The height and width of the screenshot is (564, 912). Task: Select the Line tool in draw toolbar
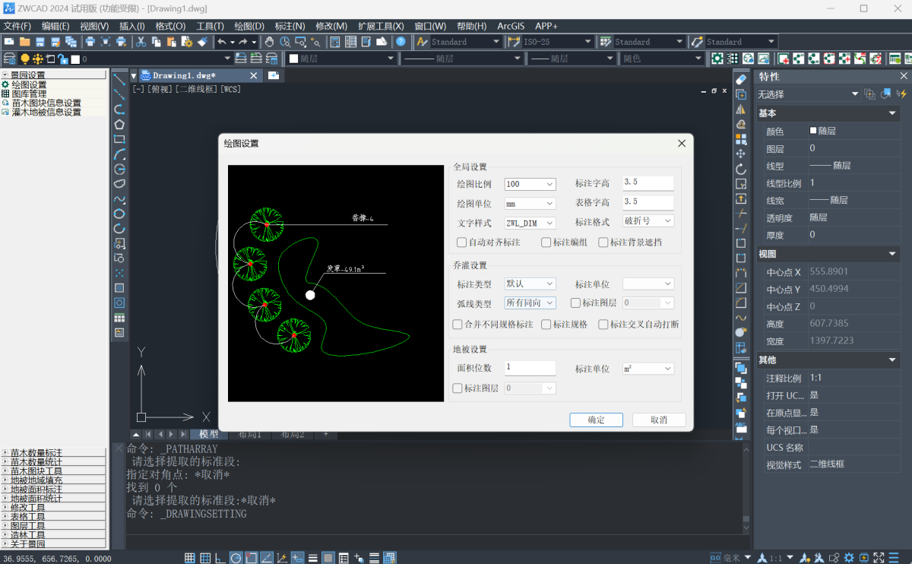(x=119, y=79)
